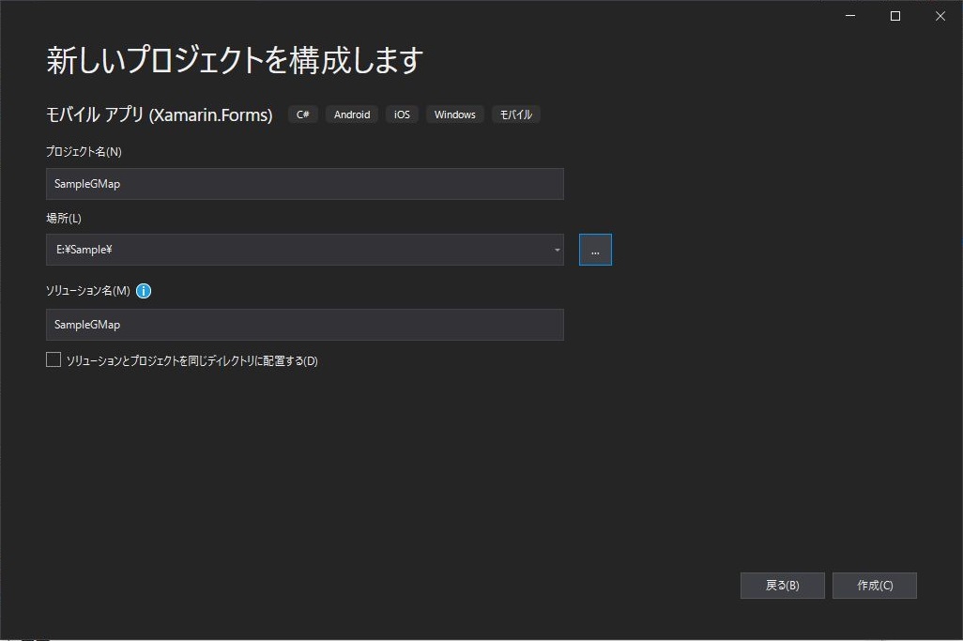Select the C# tag badge
This screenshot has width=963, height=641.
pos(302,114)
